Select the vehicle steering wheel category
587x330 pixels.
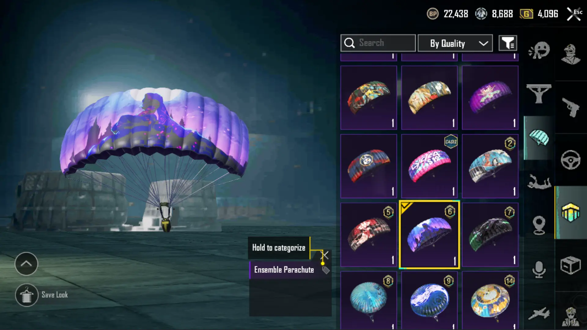[570, 160]
